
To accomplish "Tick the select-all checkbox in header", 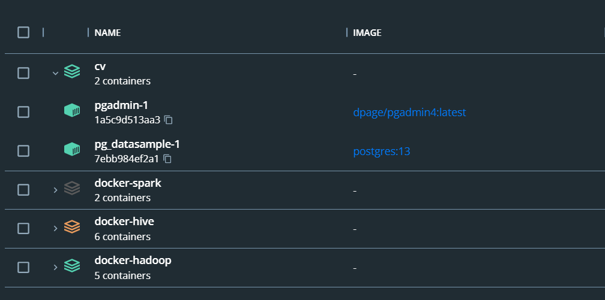I will coord(23,32).
